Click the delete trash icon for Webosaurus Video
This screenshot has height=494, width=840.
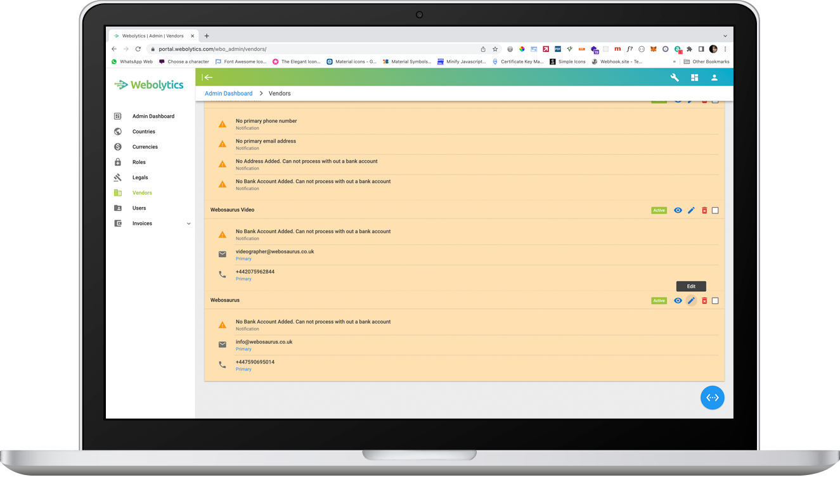pos(704,210)
